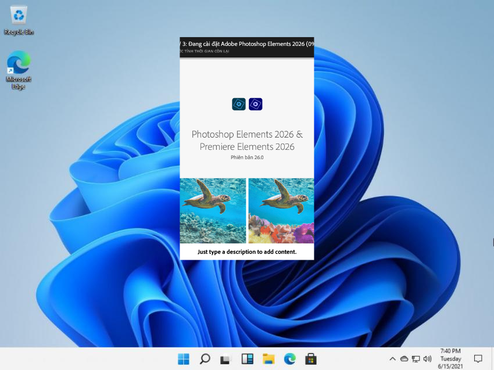Open the Widgets panel
The height and width of the screenshot is (370, 494).
(x=247, y=359)
